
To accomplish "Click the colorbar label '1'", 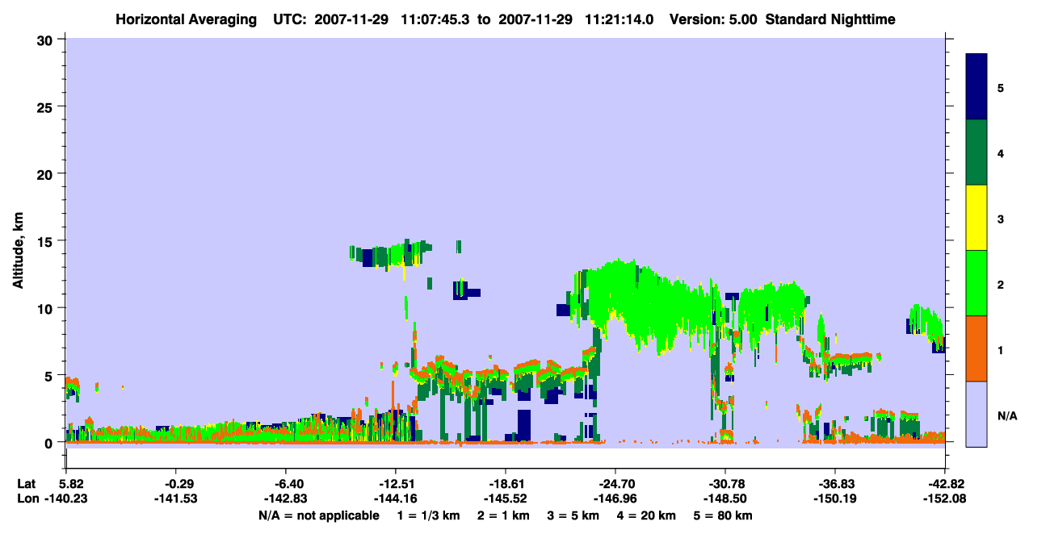I will [1001, 348].
